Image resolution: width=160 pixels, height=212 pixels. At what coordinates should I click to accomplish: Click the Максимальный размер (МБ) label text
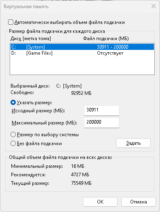coord(44,123)
